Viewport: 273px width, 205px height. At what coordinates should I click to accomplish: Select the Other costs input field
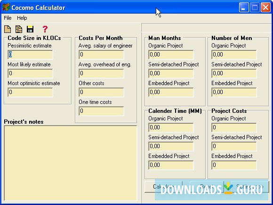click(x=101, y=92)
